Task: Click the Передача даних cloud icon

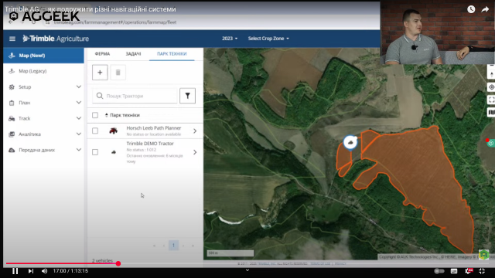Action: [x=12, y=150]
